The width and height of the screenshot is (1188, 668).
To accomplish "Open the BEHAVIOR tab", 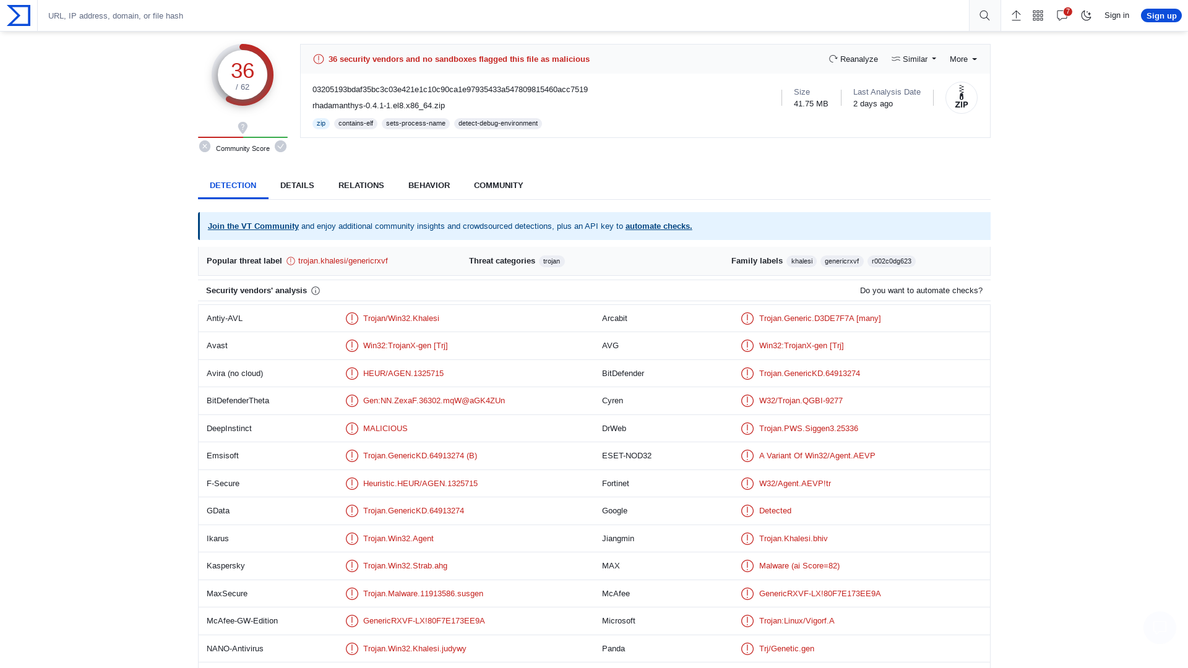I will click(x=429, y=186).
